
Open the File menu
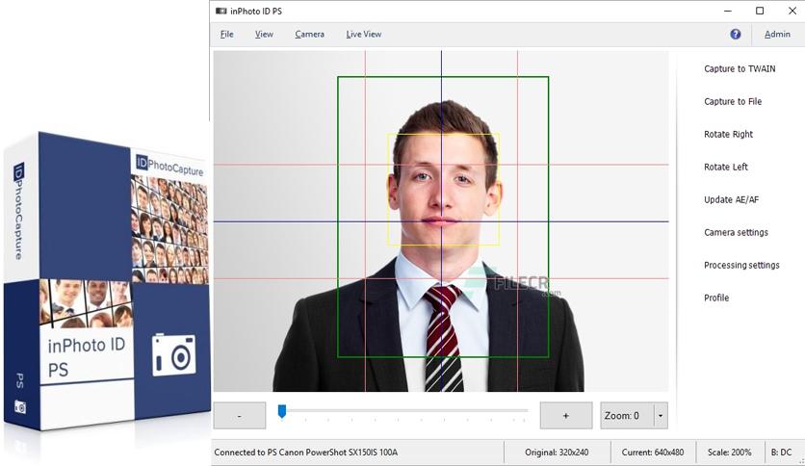click(227, 34)
